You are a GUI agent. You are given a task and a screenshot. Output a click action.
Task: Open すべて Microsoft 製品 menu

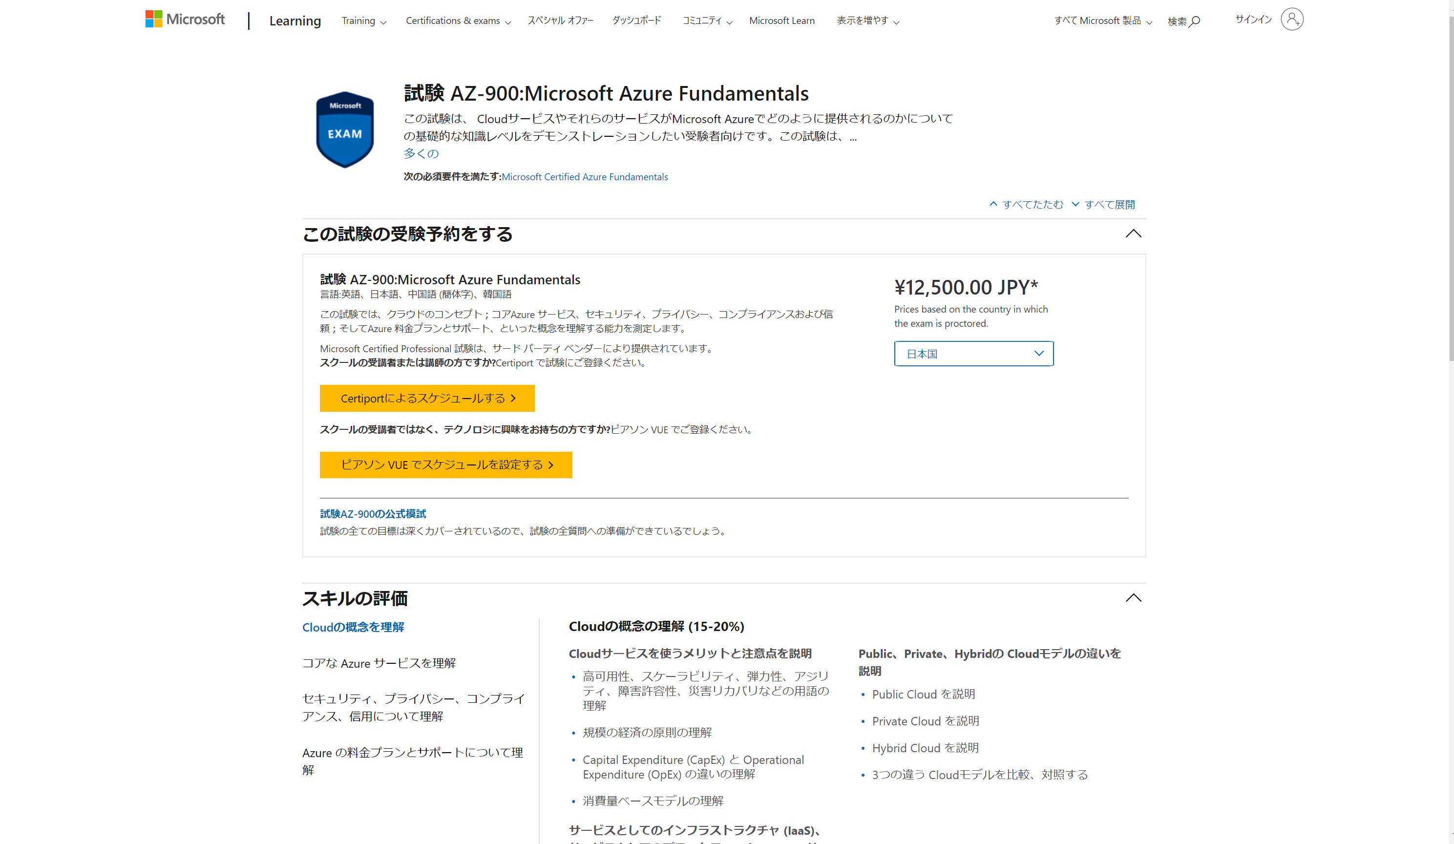pos(1103,21)
